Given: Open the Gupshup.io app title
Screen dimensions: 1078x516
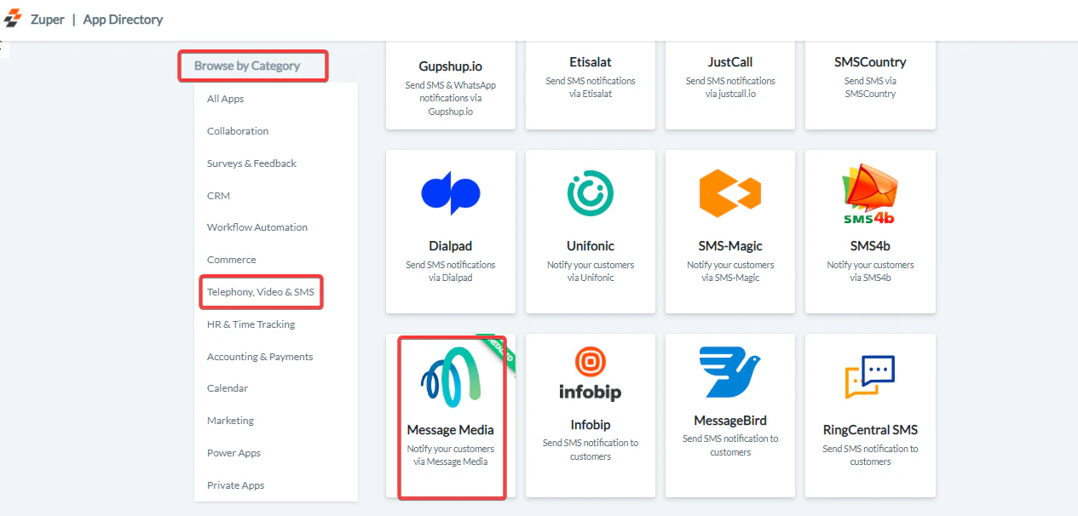Looking at the screenshot, I should [451, 66].
